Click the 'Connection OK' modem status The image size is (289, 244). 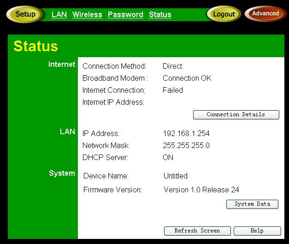click(x=187, y=78)
